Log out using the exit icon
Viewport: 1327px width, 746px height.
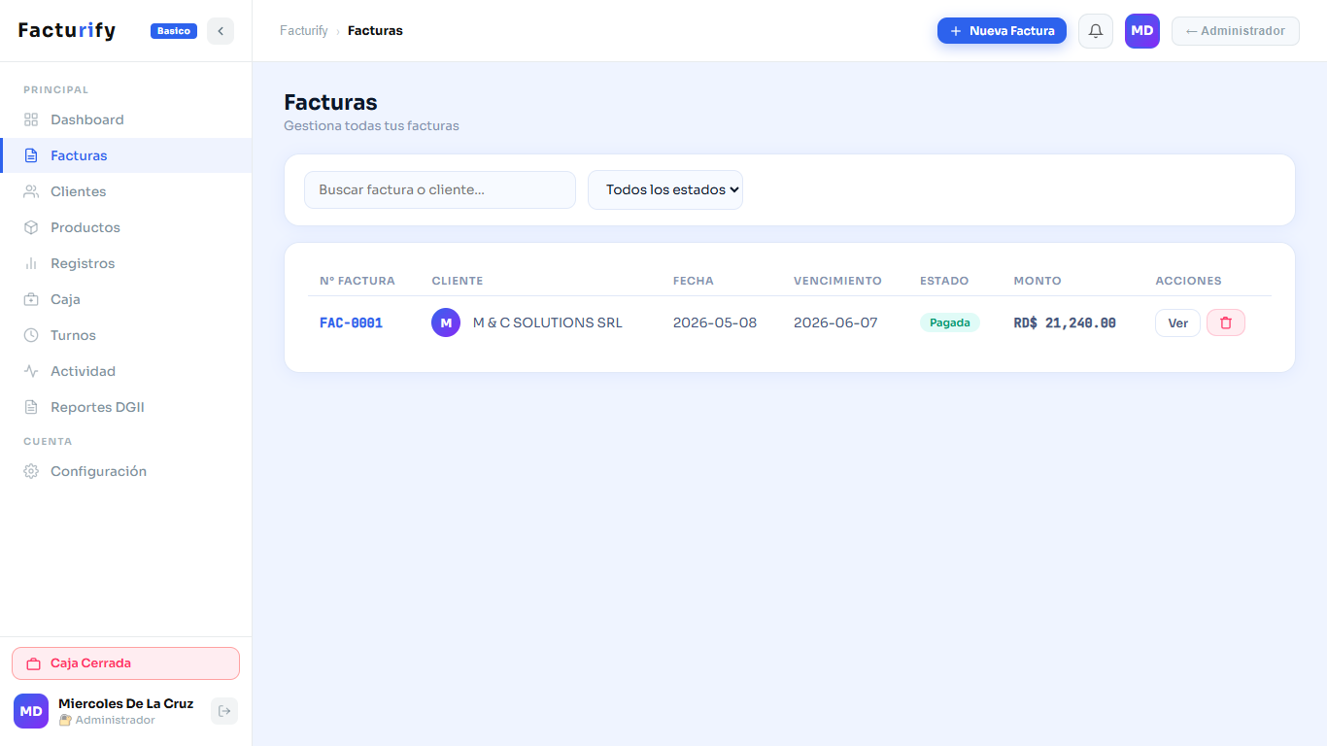point(224,711)
